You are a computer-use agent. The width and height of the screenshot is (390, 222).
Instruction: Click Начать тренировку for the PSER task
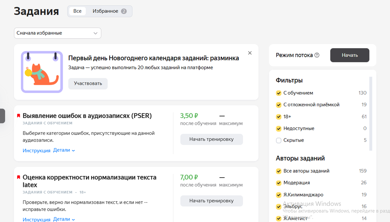pos(212,139)
